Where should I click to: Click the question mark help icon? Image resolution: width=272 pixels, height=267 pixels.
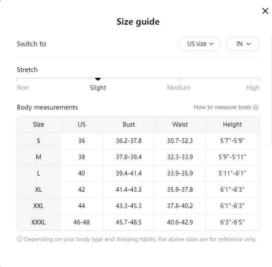pyautogui.click(x=256, y=107)
